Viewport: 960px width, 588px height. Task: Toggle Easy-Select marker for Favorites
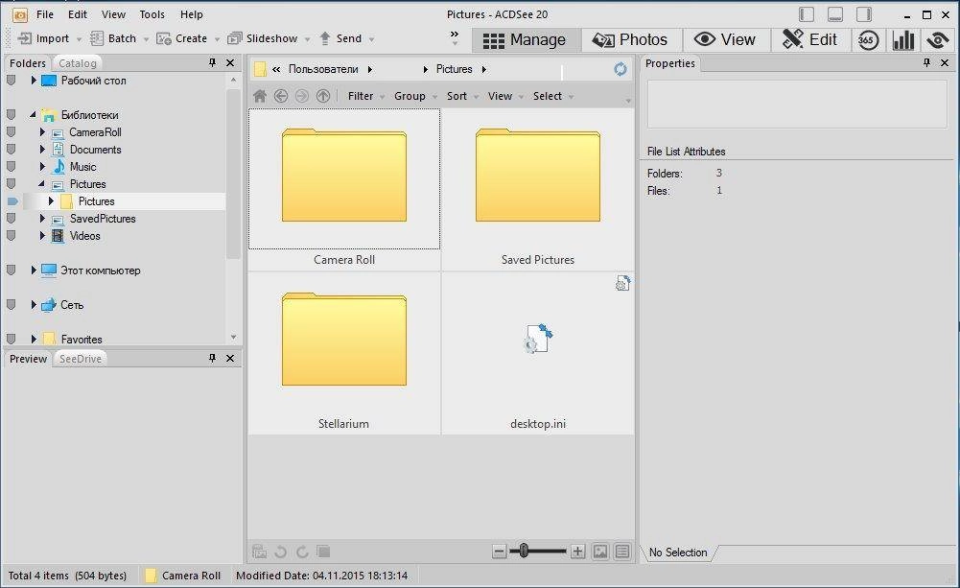pos(11,338)
